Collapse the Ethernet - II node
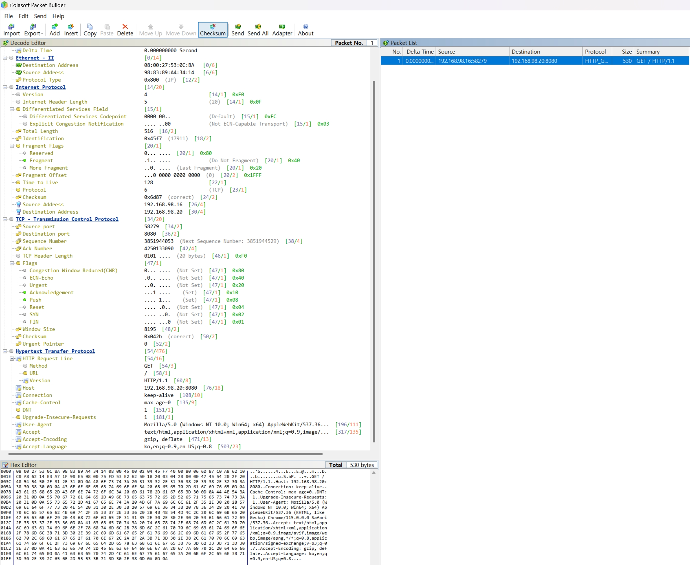Image resolution: width=690 pixels, height=565 pixels. click(5, 58)
